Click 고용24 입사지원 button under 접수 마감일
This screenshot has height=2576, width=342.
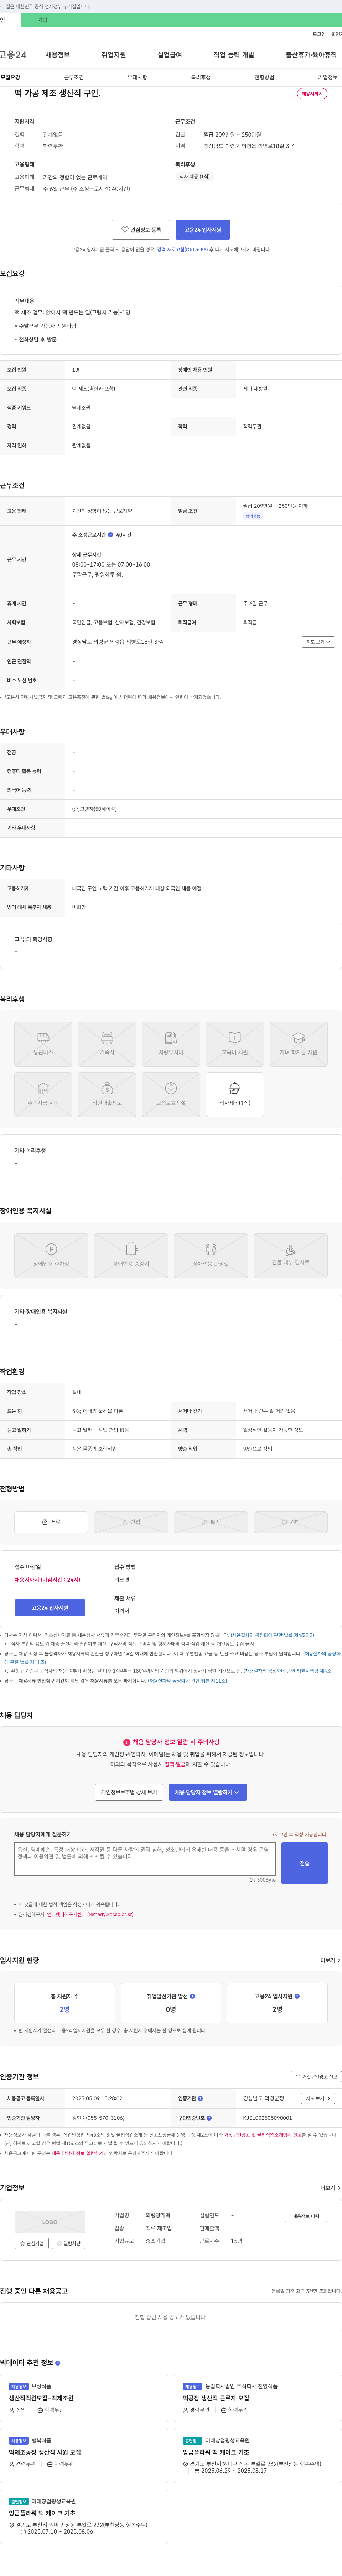50,1608
